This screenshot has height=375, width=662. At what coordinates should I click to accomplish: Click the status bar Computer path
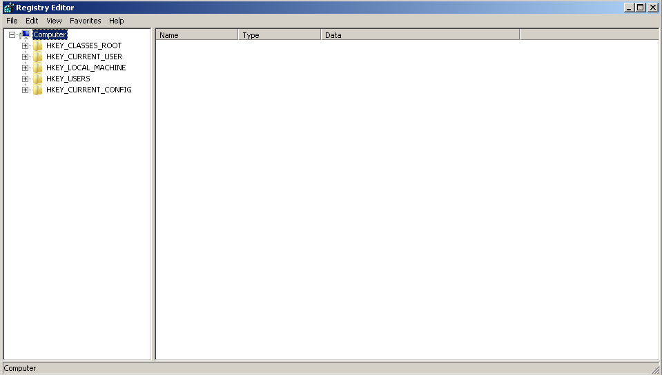tap(20, 368)
